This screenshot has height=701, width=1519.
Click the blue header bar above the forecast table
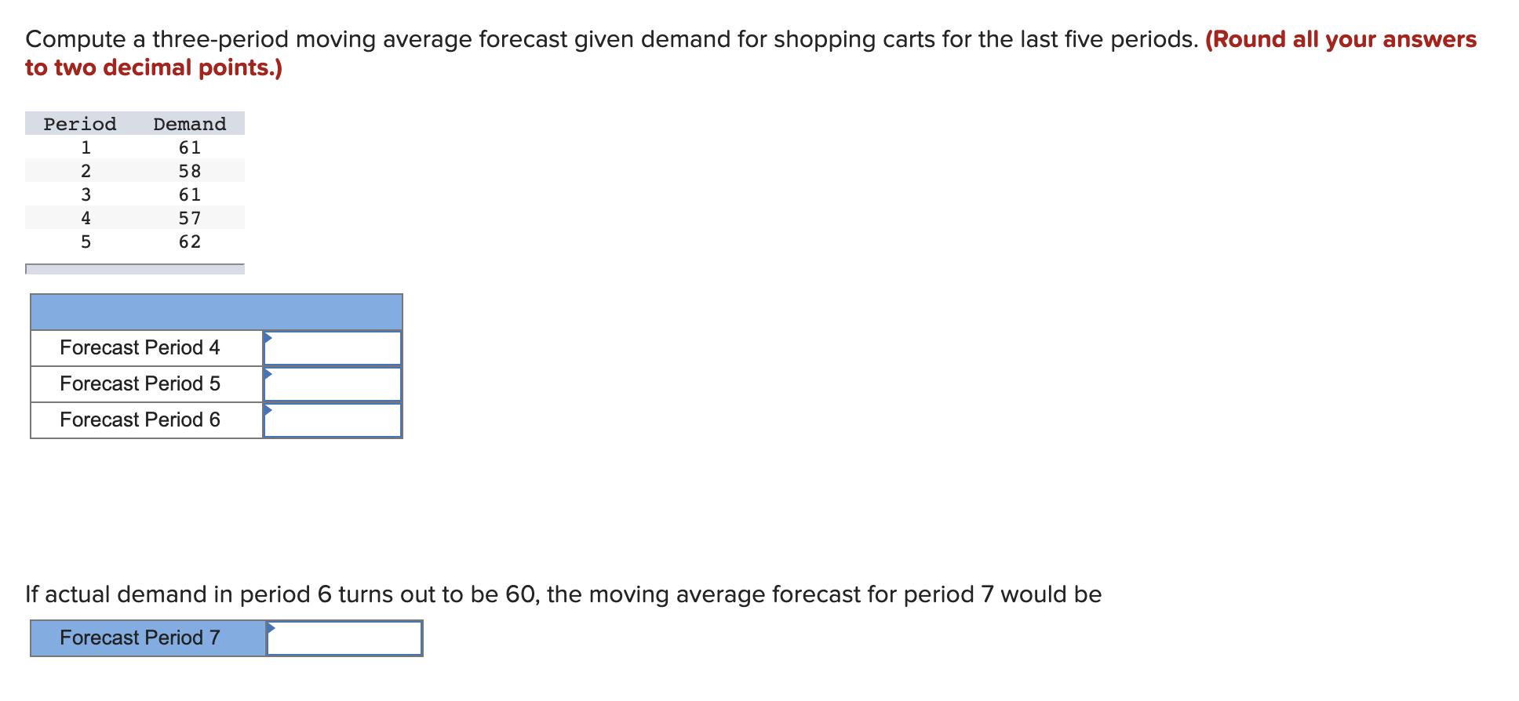click(x=216, y=311)
